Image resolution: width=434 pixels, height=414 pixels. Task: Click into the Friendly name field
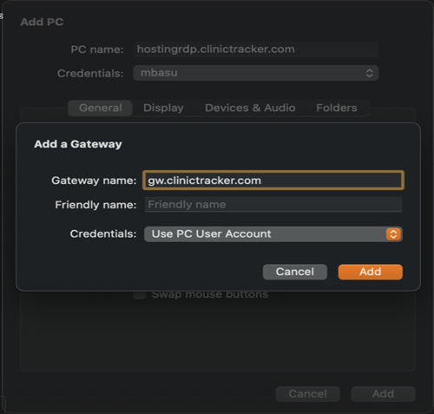click(x=273, y=205)
